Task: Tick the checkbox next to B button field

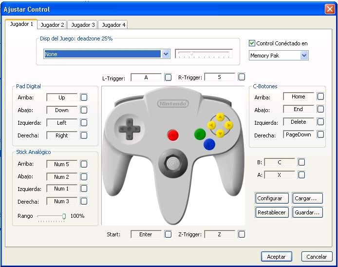Action: tap(301, 162)
